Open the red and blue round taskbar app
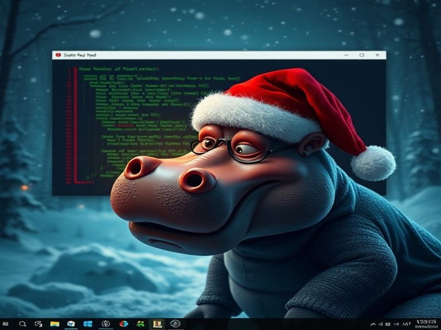 coord(123,324)
